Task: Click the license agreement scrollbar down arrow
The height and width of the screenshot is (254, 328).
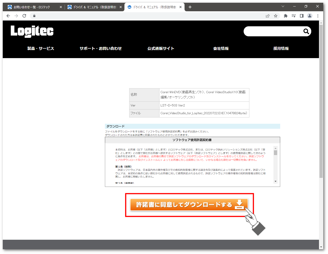Action: (x=275, y=181)
